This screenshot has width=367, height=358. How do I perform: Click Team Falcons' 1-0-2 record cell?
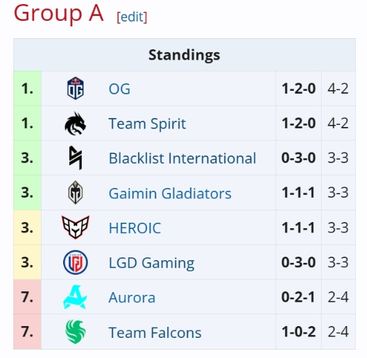298,332
